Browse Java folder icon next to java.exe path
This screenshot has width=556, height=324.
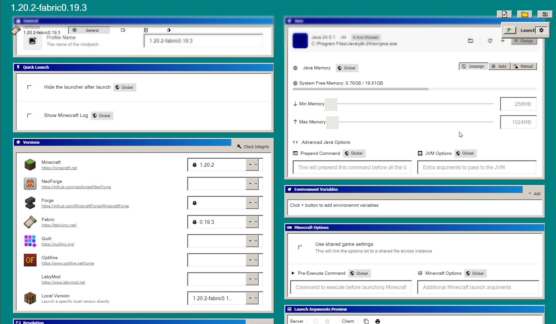point(471,41)
